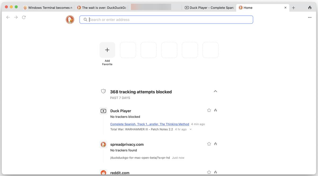Expand the Total War WARHAMMER III history entry
This screenshot has height=176, width=318.
191,129
